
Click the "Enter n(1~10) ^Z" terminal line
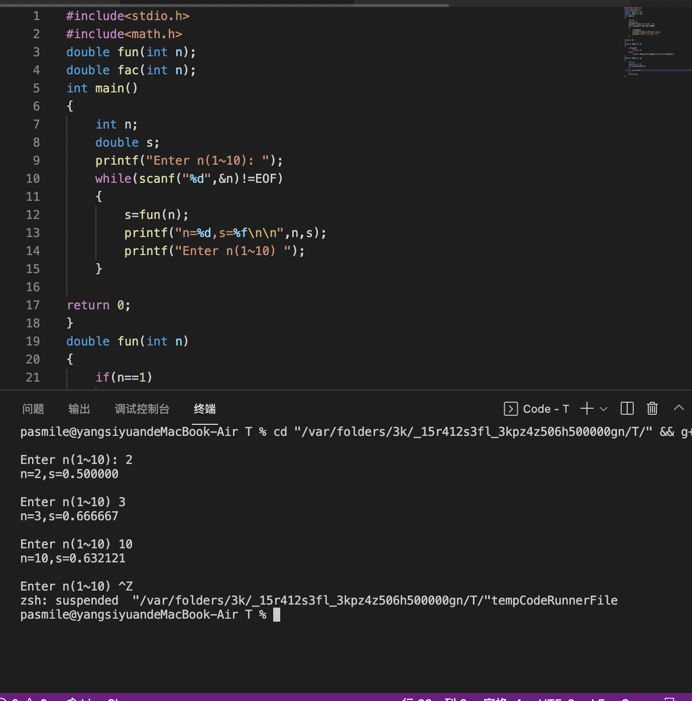(x=76, y=587)
